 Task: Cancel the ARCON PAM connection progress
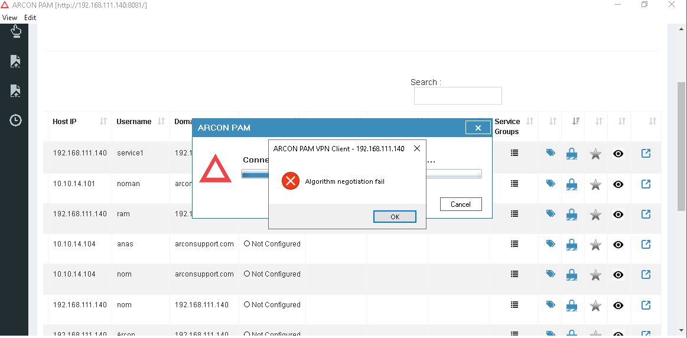pyautogui.click(x=461, y=204)
